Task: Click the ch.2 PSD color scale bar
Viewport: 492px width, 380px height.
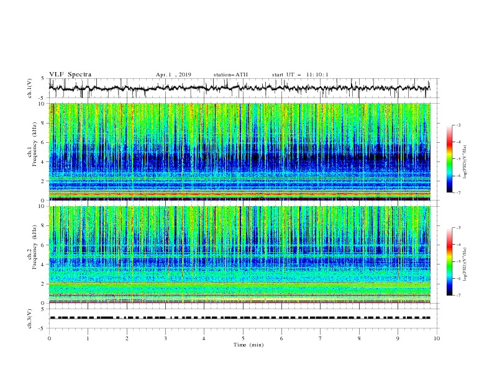Action: [450, 261]
